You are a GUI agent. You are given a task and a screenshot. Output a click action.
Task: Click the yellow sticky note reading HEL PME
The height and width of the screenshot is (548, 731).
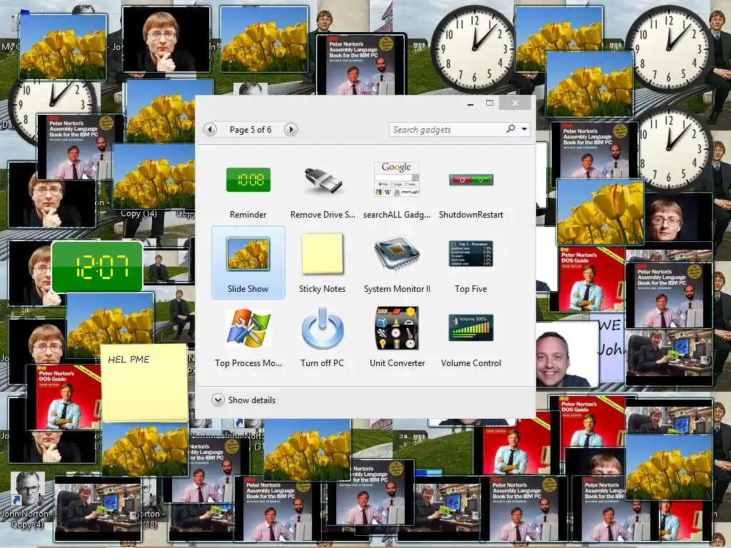coord(144,383)
